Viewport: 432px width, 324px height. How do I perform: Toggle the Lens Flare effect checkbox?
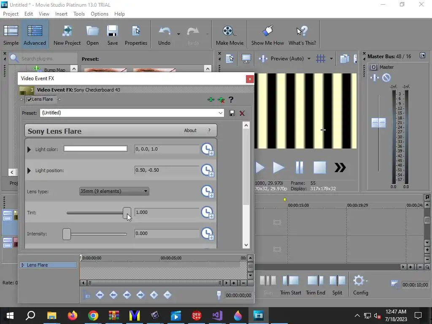coord(29,100)
